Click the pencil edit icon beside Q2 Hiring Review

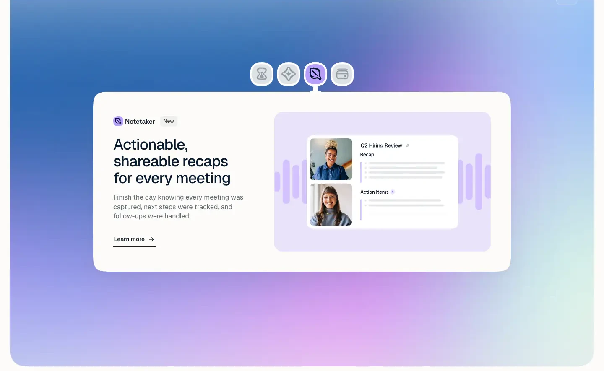coord(407,145)
